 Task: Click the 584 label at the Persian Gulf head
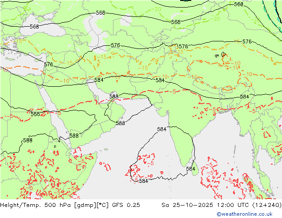(99, 80)
